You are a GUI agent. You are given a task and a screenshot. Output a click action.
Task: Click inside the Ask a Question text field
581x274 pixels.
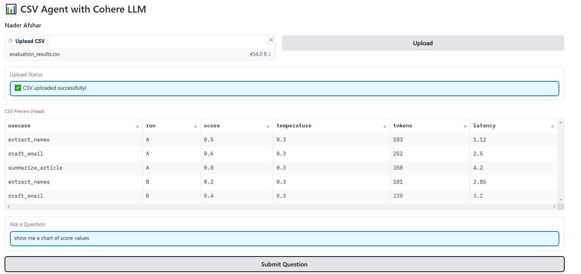(x=152, y=238)
